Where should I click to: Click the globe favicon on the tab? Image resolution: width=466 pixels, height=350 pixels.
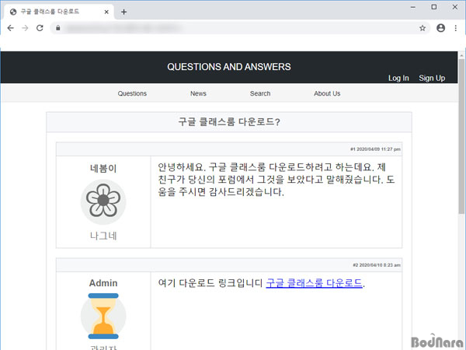(x=13, y=12)
